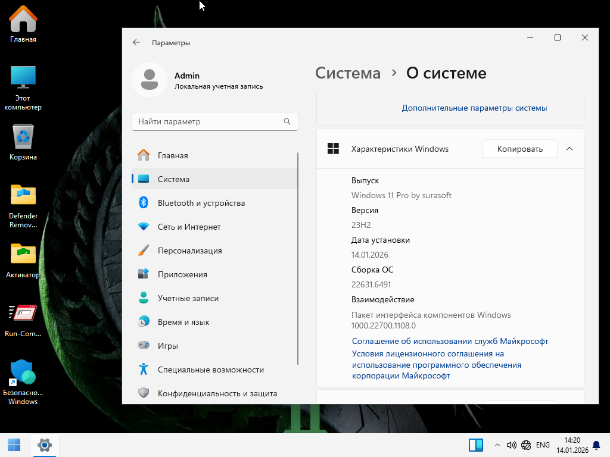The height and width of the screenshot is (457, 610).
Task: Select Время и язык section
Action: [183, 322]
